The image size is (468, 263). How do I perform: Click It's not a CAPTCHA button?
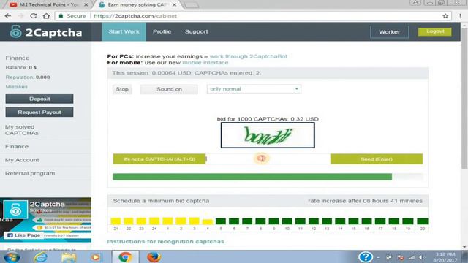click(159, 159)
